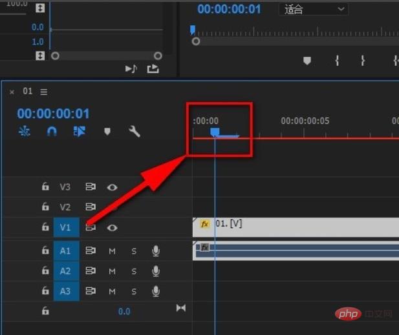This screenshot has height=335, width=399.
Task: Mute track A2
Action: point(113,272)
